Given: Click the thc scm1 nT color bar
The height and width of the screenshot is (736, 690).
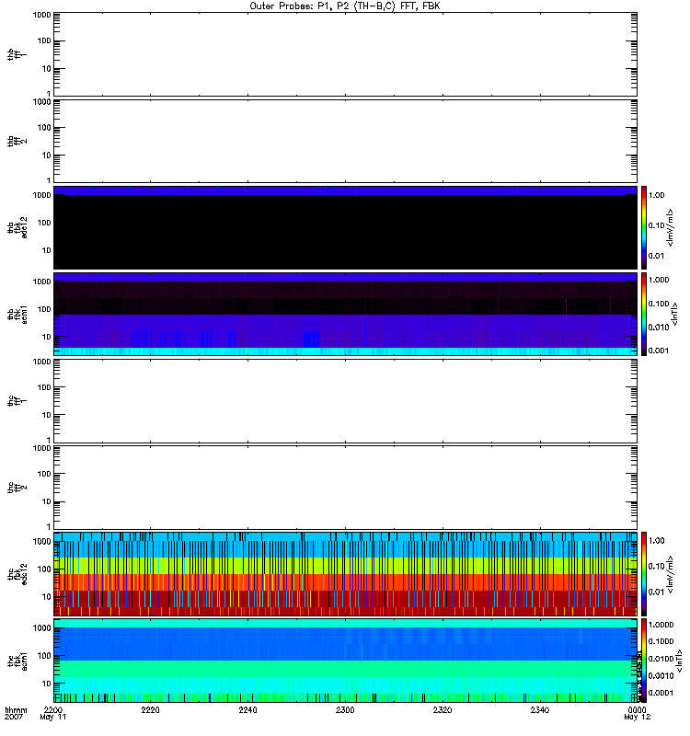Looking at the screenshot, I should tap(643, 661).
